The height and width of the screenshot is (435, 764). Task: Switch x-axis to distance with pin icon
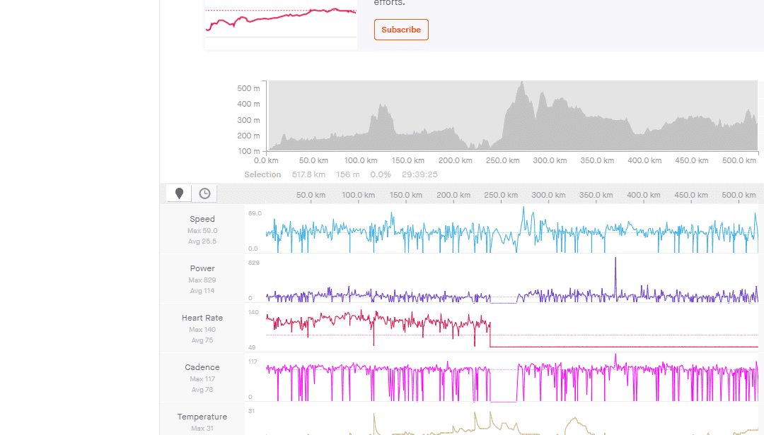179,193
